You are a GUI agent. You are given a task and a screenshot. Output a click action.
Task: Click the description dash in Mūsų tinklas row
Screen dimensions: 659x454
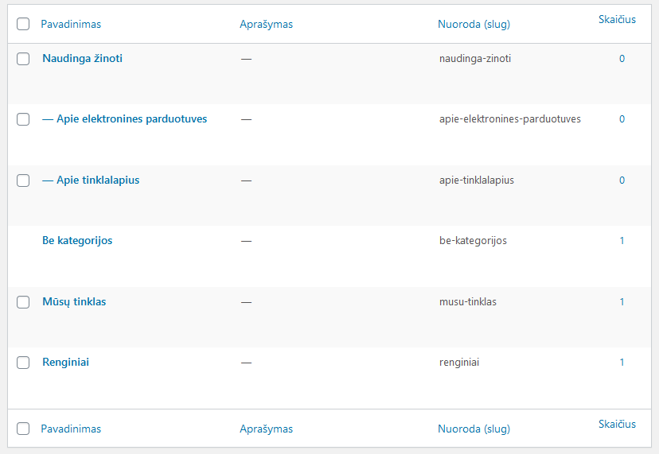coord(246,302)
